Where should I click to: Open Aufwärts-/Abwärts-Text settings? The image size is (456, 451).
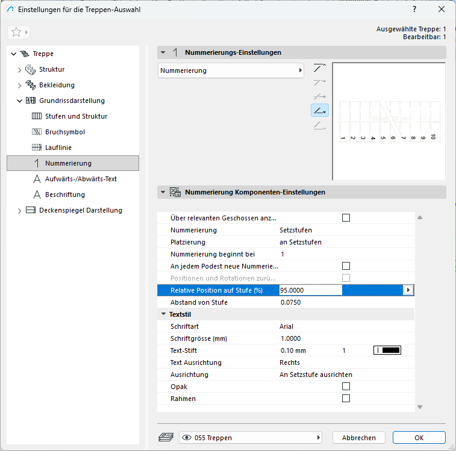click(81, 179)
